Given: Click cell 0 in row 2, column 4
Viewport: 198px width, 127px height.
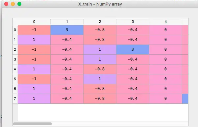Looking at the screenshot, I should click(165, 49).
